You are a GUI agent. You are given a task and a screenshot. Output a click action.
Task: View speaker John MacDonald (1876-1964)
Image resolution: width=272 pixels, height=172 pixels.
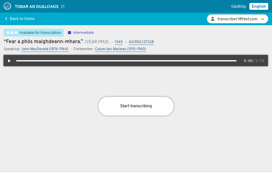45,49
